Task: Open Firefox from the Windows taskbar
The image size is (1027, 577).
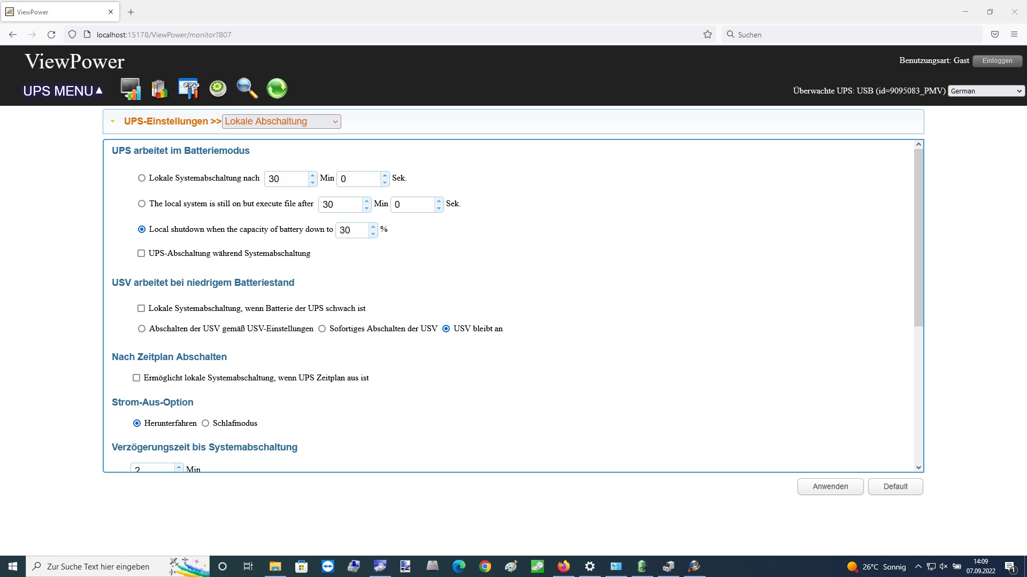Action: [x=563, y=566]
